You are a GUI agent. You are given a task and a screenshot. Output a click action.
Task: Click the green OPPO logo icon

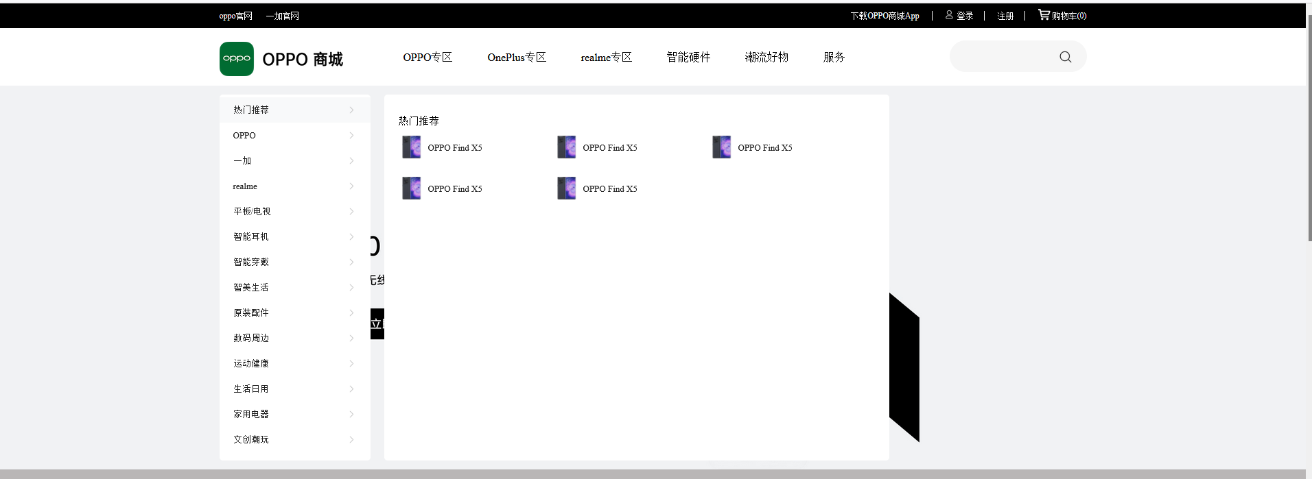[x=237, y=59]
